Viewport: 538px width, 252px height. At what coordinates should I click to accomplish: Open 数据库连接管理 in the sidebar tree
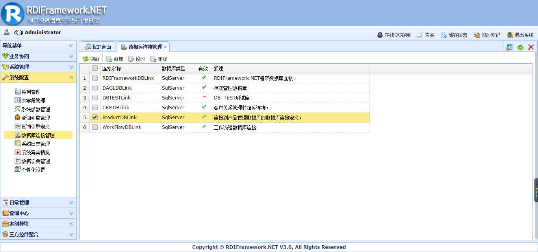38,135
